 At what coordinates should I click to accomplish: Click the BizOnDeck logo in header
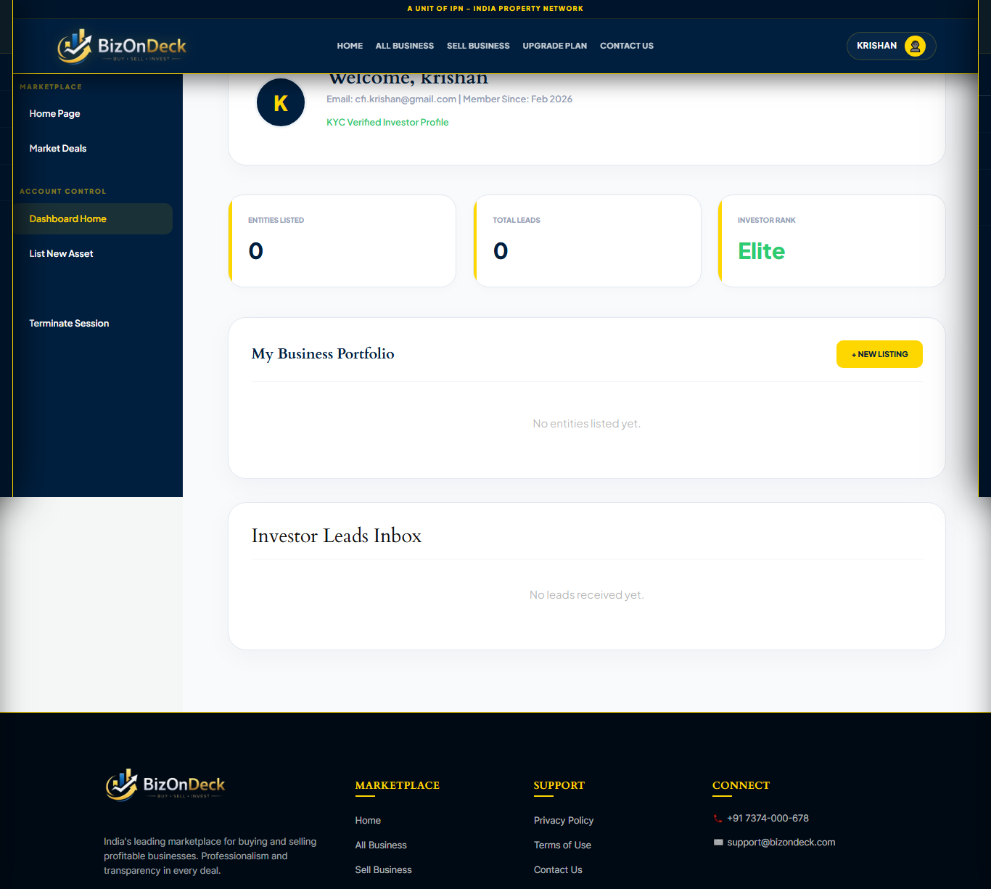(122, 46)
